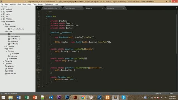Go to next tab arrow
This screenshot has width=178, height=100.
[x=39, y=8]
